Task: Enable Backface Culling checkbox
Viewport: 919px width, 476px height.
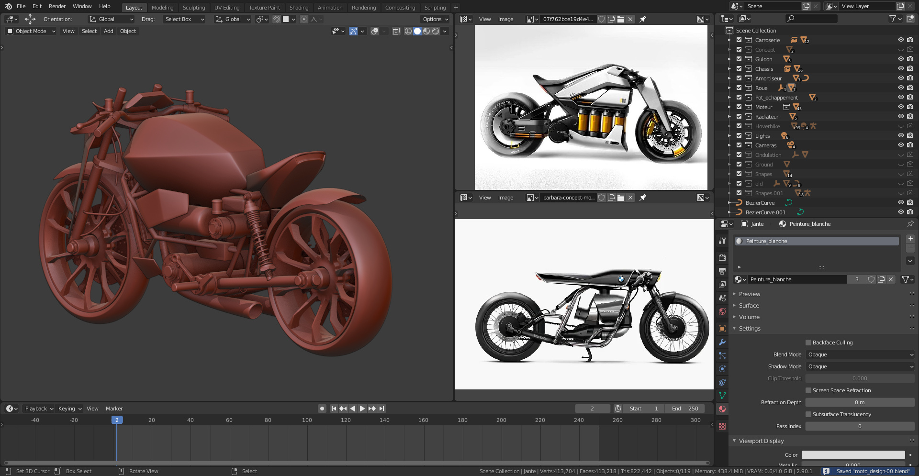Action: (808, 343)
